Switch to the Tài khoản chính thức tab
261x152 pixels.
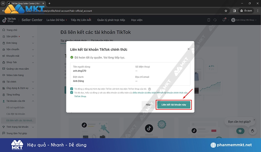(x=74, y=41)
